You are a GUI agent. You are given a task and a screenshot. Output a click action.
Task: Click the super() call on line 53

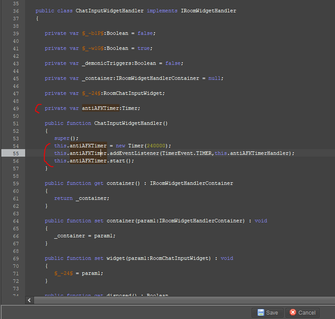click(66, 139)
